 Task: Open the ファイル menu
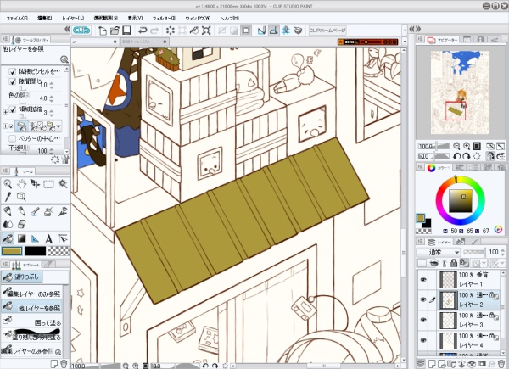(x=16, y=17)
